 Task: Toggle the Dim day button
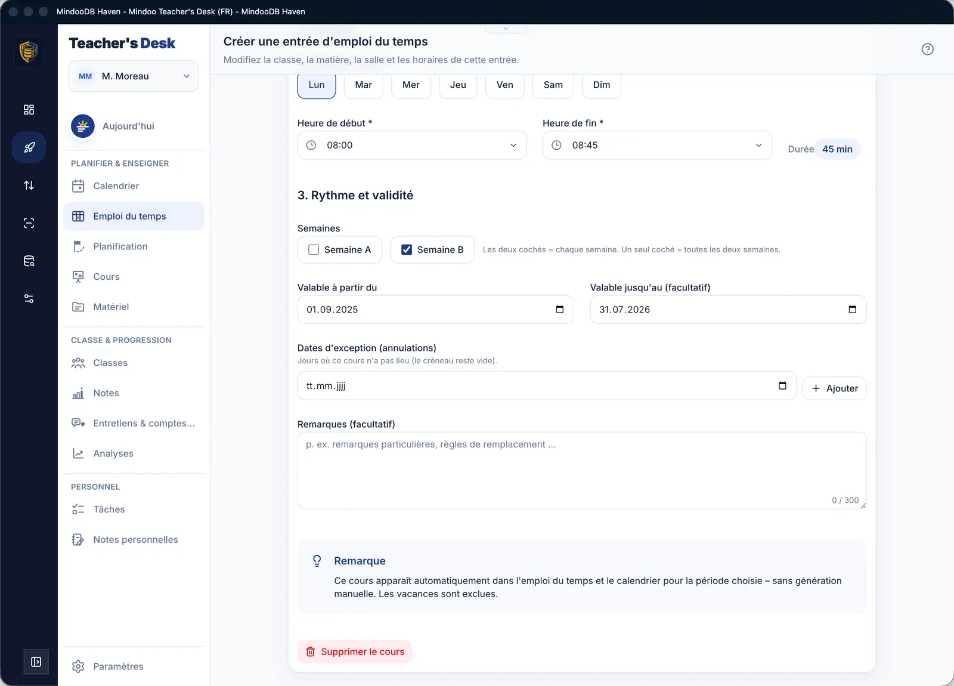(x=602, y=85)
